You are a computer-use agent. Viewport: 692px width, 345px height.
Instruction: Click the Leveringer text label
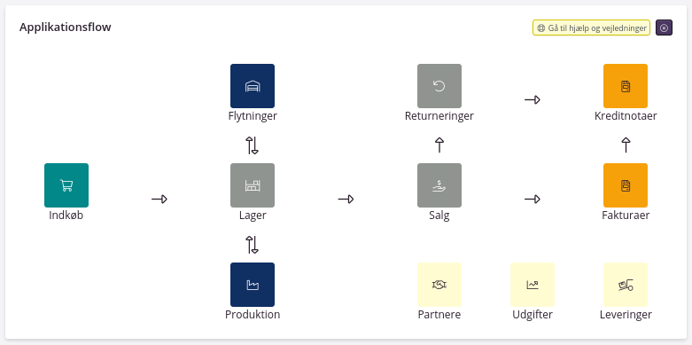coord(626,315)
